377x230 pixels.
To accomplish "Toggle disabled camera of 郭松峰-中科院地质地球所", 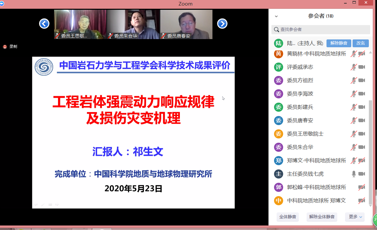I will pyautogui.click(x=362, y=187).
